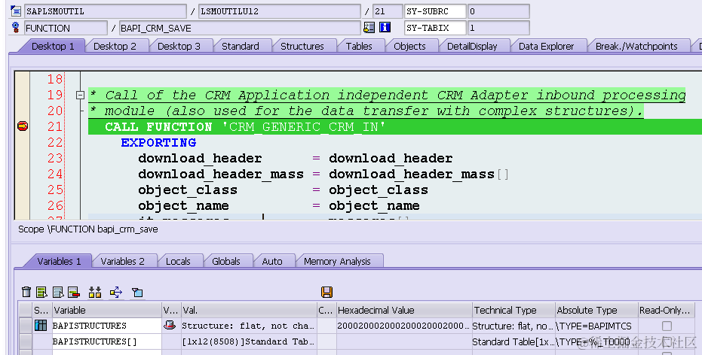The width and height of the screenshot is (702, 355).
Task: Click the BAPI_CRM_SAVE field
Action: pos(240,28)
